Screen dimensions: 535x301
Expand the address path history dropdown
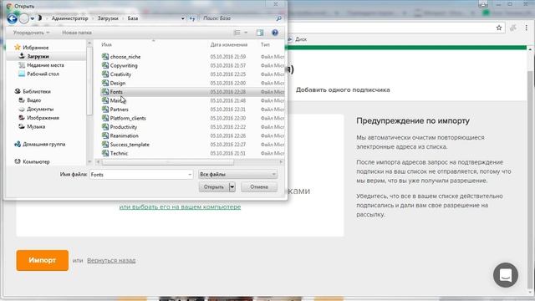tap(183, 18)
